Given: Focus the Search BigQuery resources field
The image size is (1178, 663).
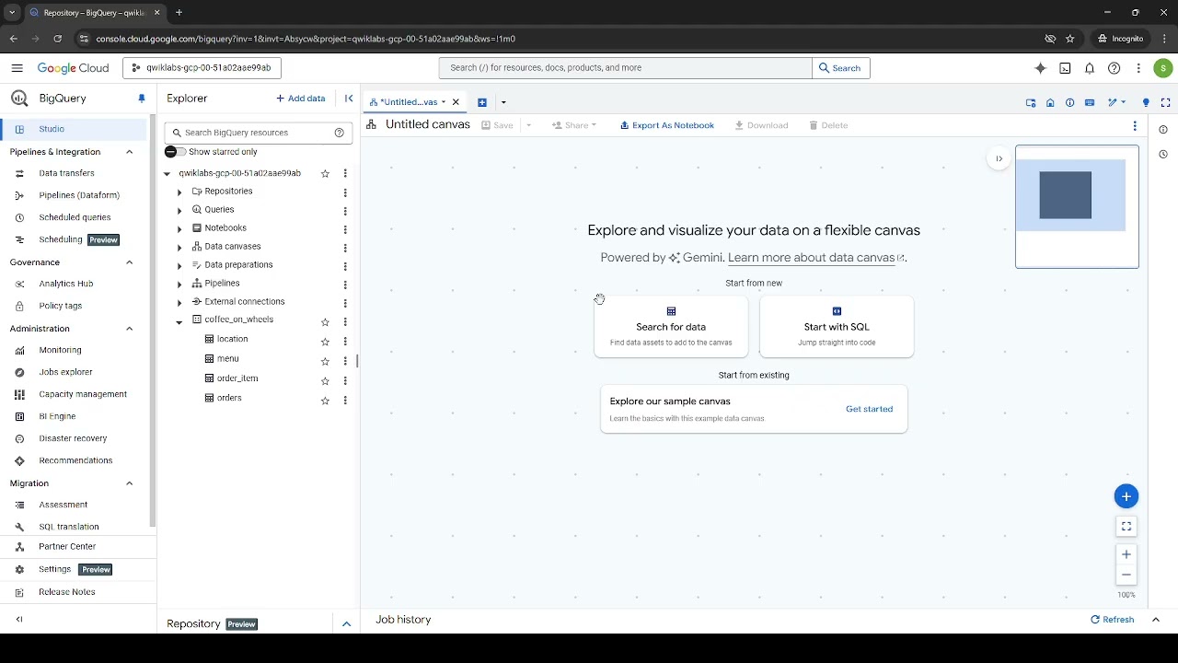Looking at the screenshot, I should (259, 133).
